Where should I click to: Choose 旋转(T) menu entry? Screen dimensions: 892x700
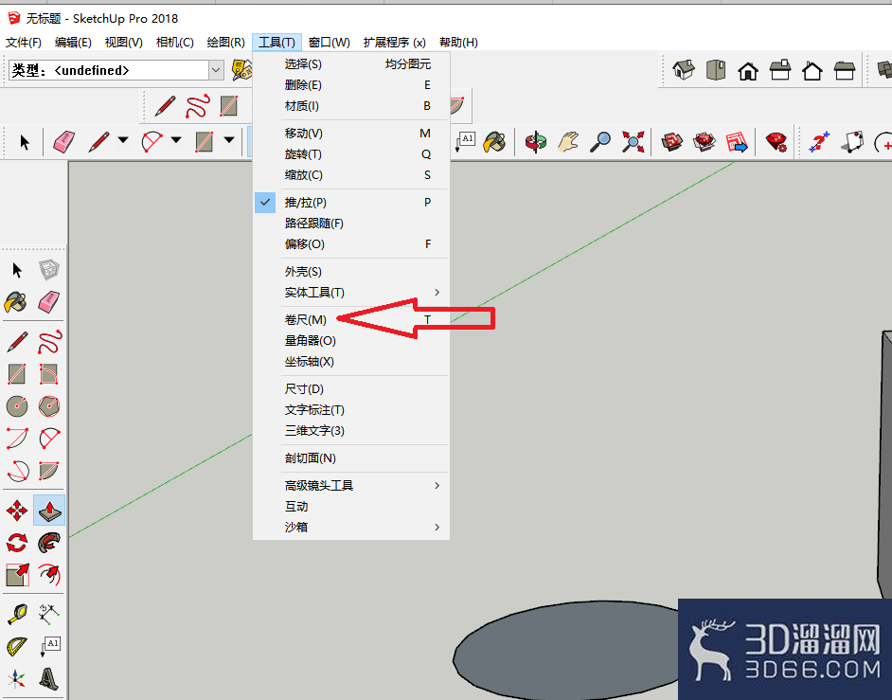351,154
